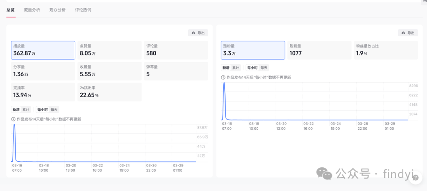The height and width of the screenshot is (191, 427).
Task: Click the fan-gain peak on right chart
Action: coord(224,83)
